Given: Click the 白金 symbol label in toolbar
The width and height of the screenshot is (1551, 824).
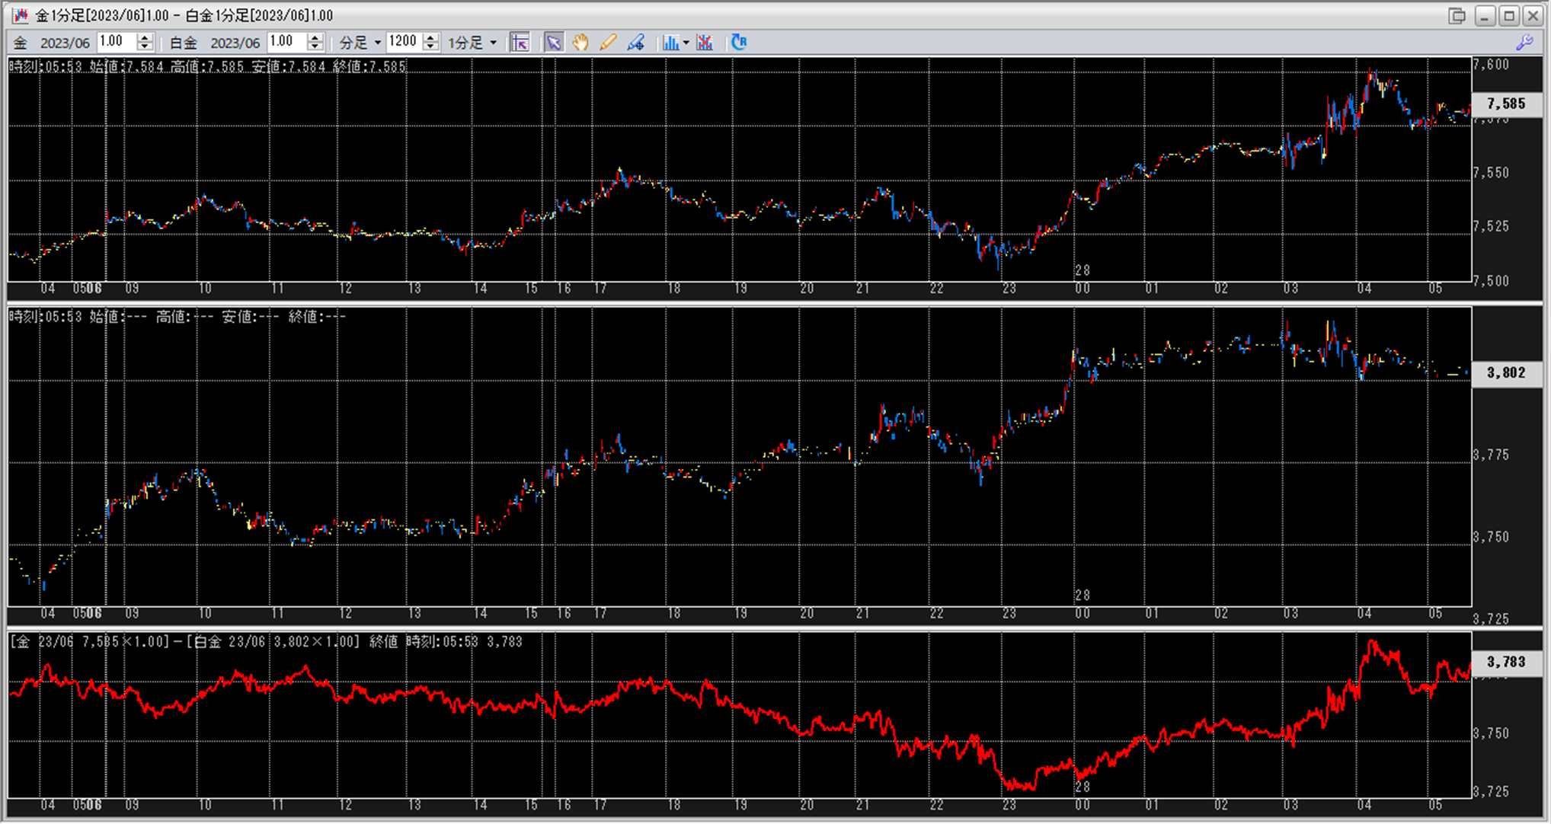Looking at the screenshot, I should [184, 43].
